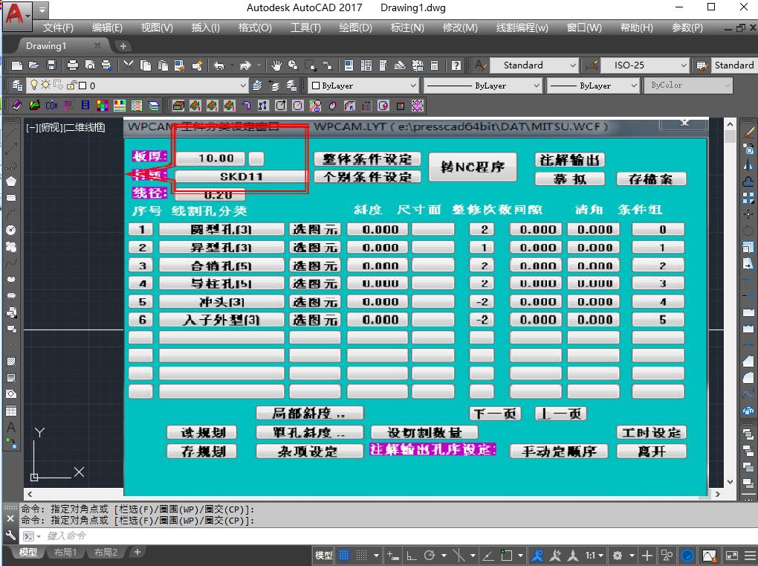This screenshot has width=758, height=566.
Task: Click the Copy icon in toolbar
Action: [x=146, y=65]
